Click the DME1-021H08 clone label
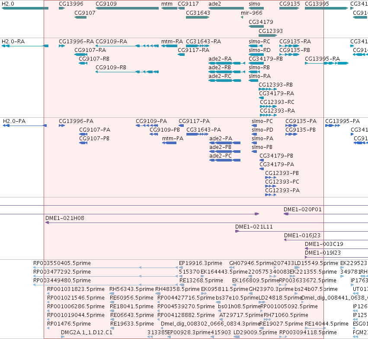Screen dimensions: 368x339 [65, 218]
